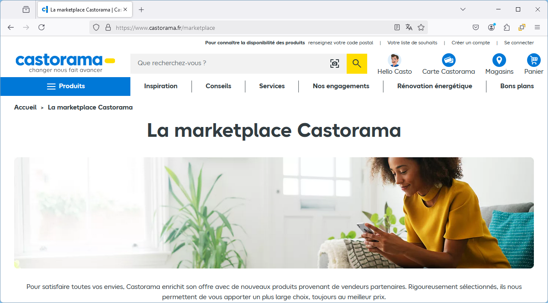Open Magasins store locator pin icon
The height and width of the screenshot is (303, 548).
(499, 60)
